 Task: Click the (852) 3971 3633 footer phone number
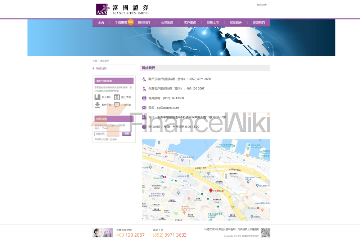(170, 235)
